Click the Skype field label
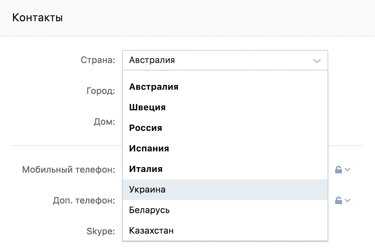Screen dimensions: 375x248 (101, 231)
